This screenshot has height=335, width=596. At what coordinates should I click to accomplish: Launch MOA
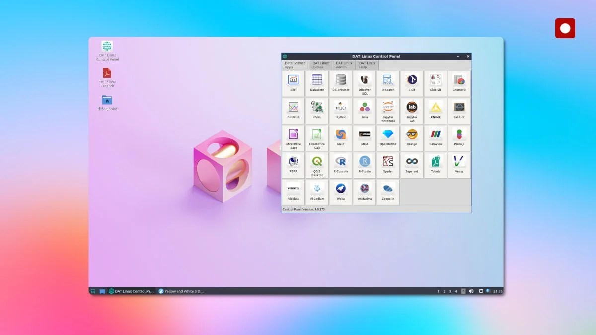(x=365, y=138)
